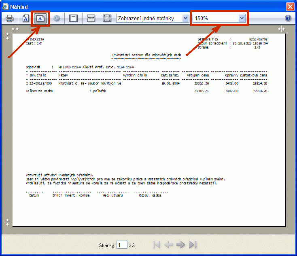297x256 pixels.
Task: Click the report number '5216/05702'
Action: pyautogui.click(x=258, y=39)
